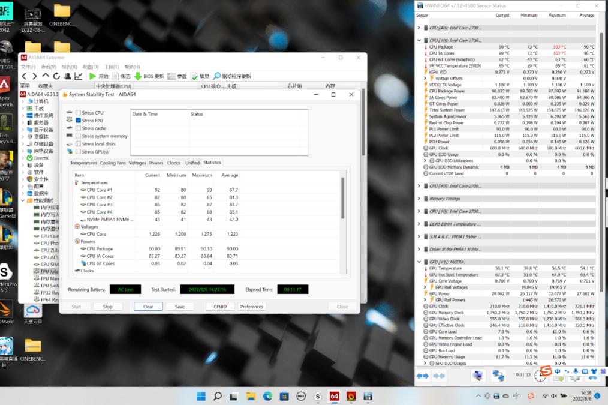Click HWiNFO expand columns blue arrows icon
This screenshot has width=608, height=405.
(x=422, y=376)
